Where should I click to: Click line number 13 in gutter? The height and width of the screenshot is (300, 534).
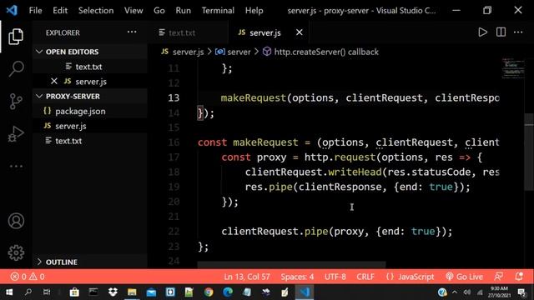[174, 98]
